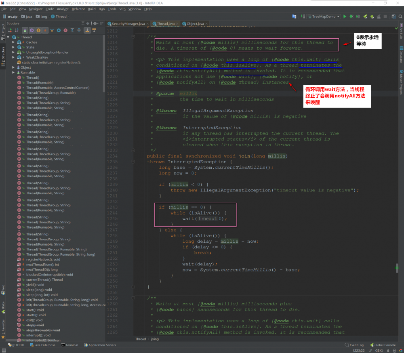Collapse the Thread root node

[9, 37]
